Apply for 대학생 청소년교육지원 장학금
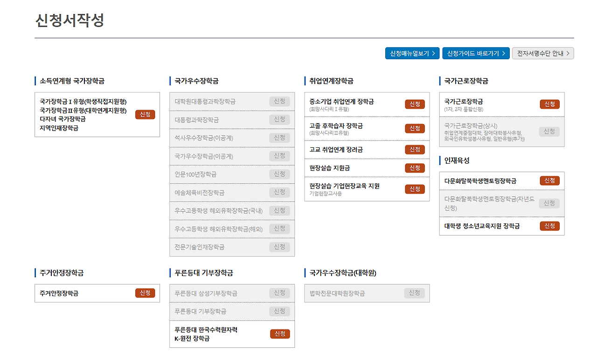The image size is (597, 360). [x=549, y=226]
